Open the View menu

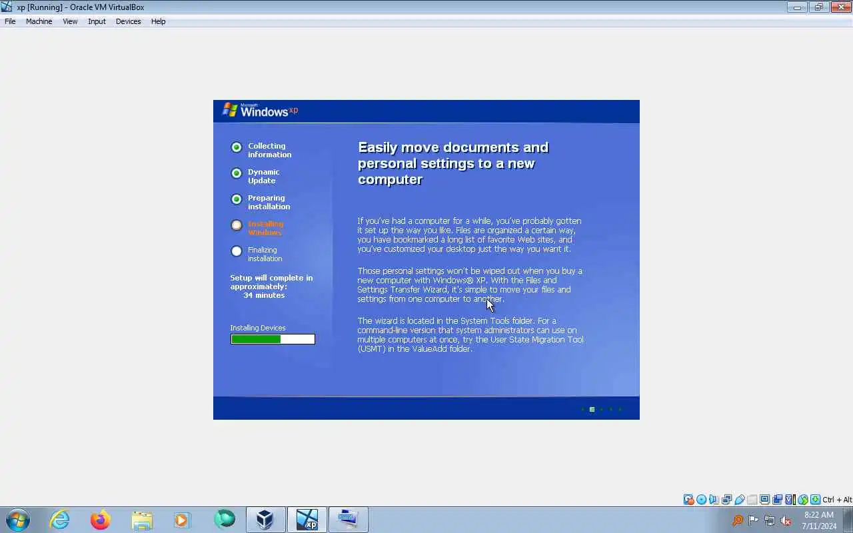(x=70, y=21)
